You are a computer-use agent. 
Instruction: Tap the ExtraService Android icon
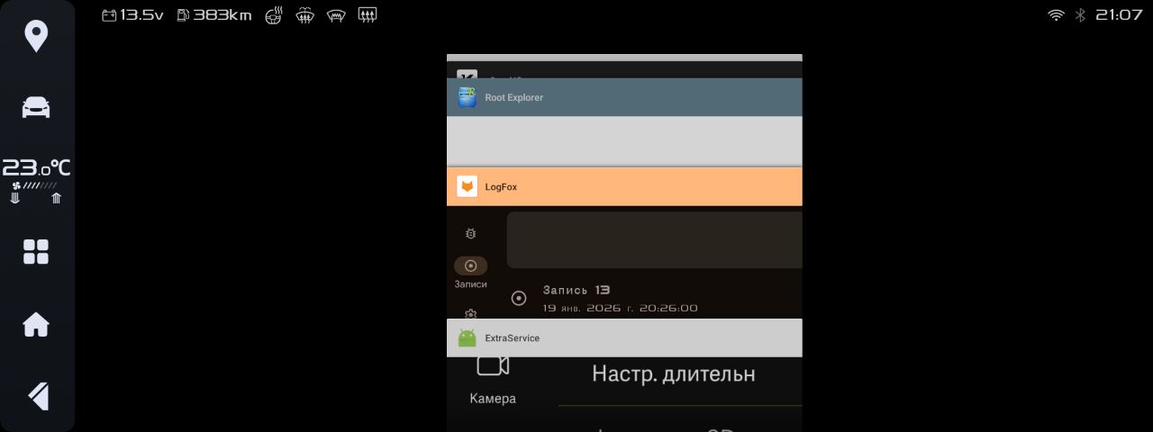click(467, 338)
